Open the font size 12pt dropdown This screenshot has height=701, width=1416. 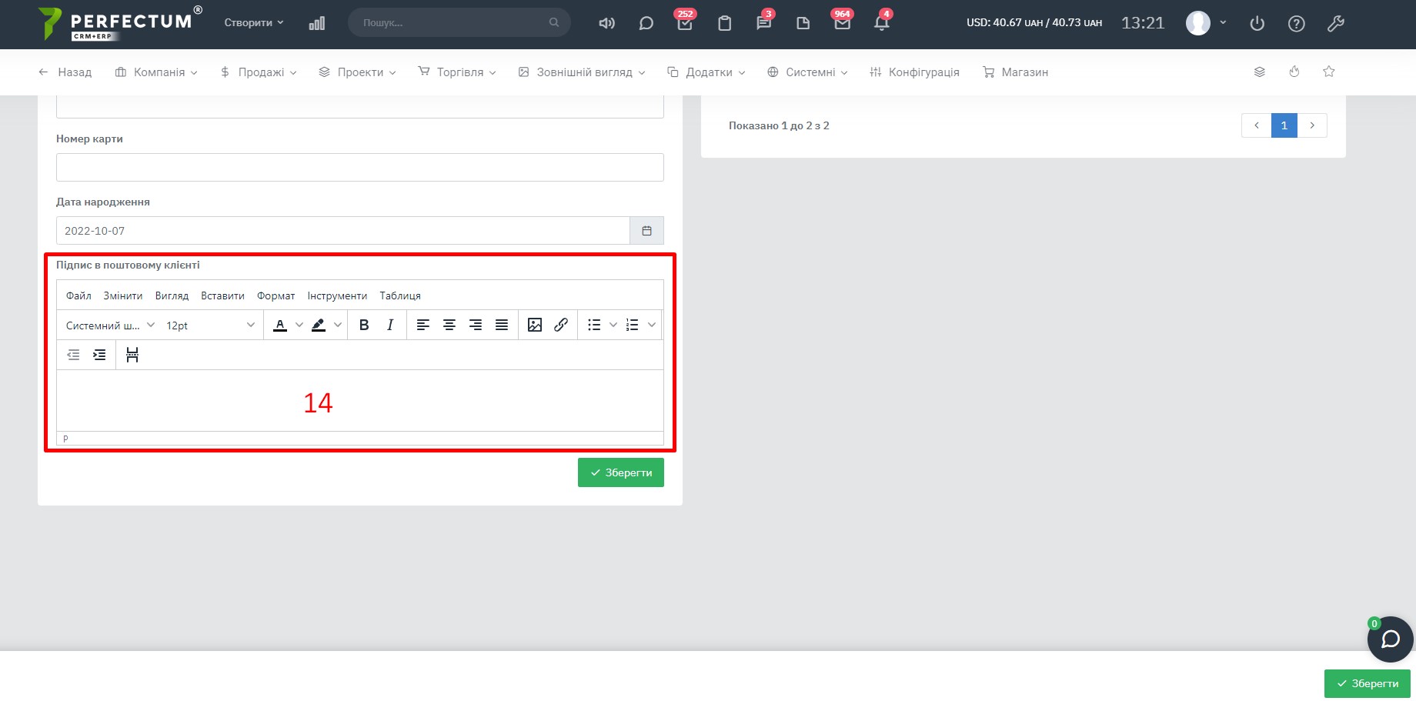click(210, 325)
